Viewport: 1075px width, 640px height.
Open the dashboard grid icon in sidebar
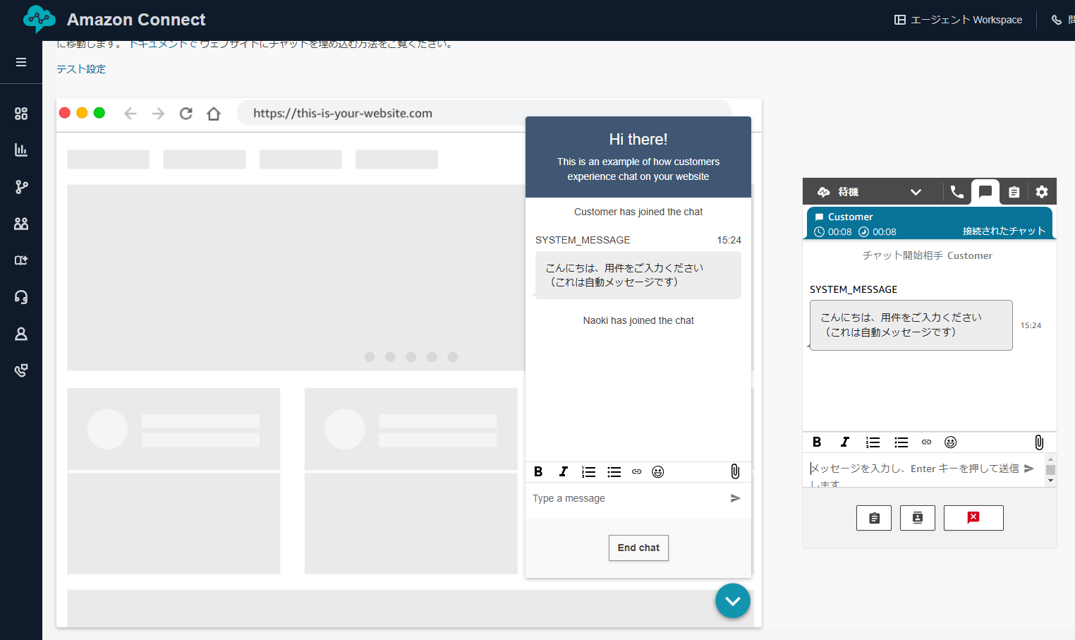21,114
